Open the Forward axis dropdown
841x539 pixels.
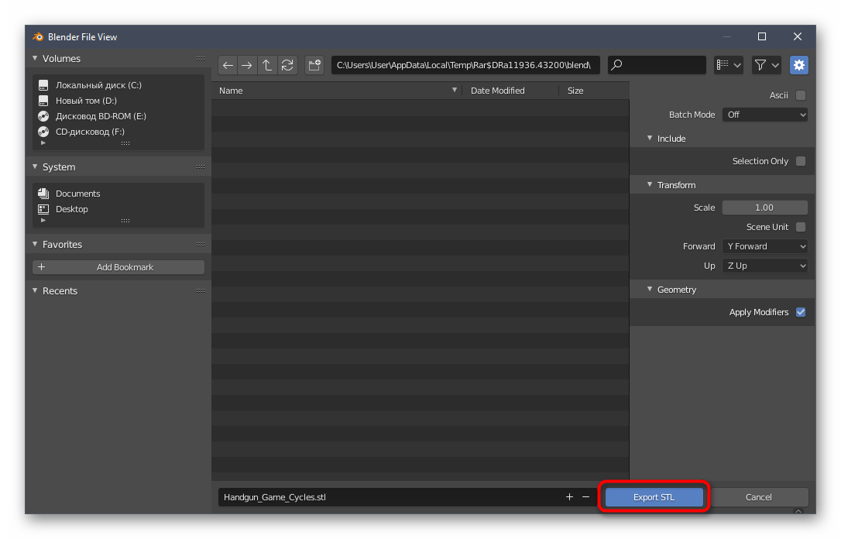pos(765,246)
